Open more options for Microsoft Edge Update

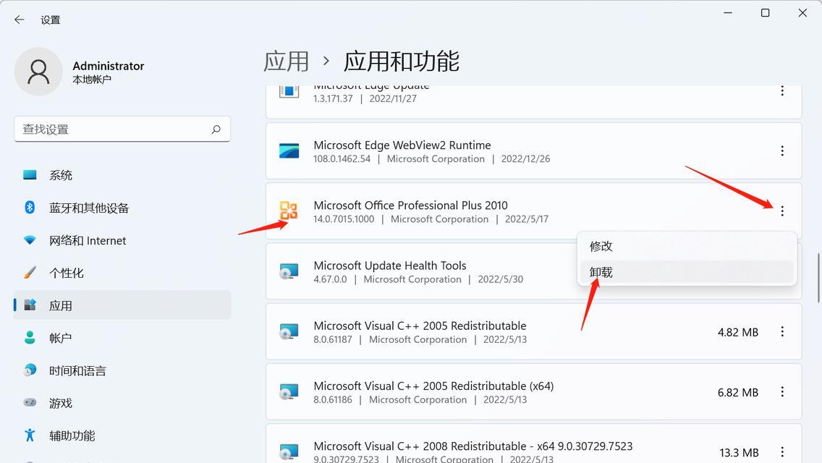point(782,90)
